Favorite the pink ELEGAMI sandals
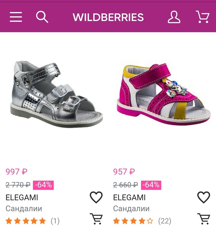The width and height of the screenshot is (216, 243). pyautogui.click(x=204, y=198)
